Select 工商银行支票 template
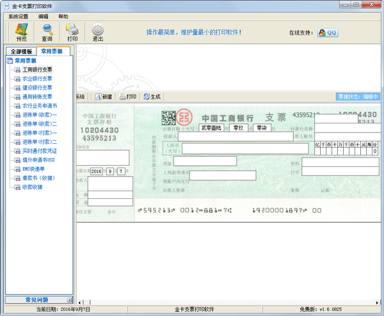 tap(37, 70)
